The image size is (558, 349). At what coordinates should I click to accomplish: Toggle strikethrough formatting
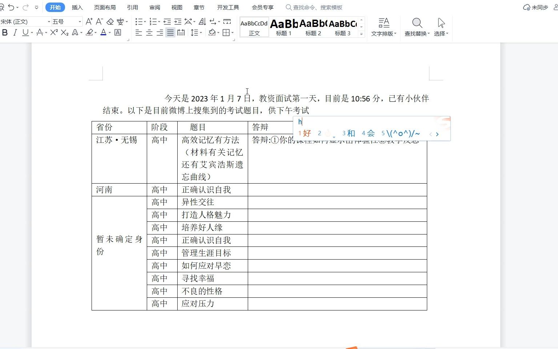39,33
